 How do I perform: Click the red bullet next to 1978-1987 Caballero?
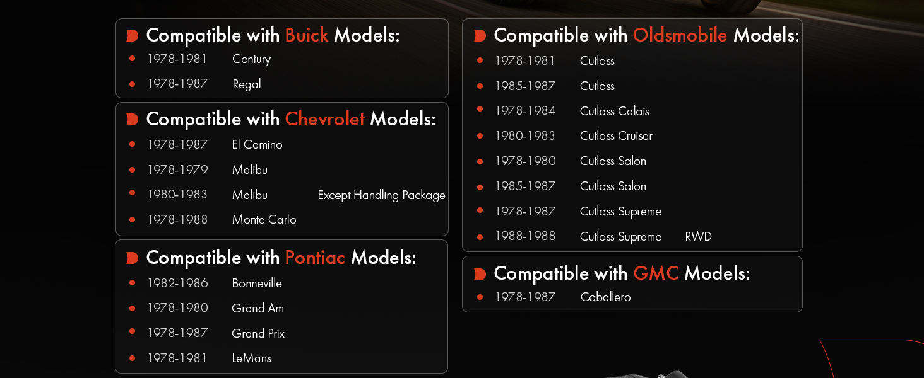[480, 297]
